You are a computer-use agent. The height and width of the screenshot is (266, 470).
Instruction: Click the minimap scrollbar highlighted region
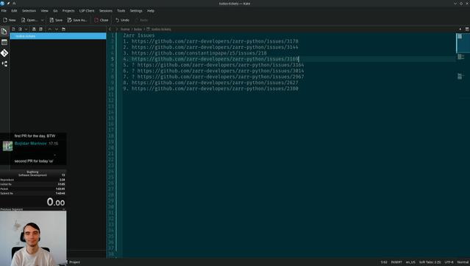point(463,43)
